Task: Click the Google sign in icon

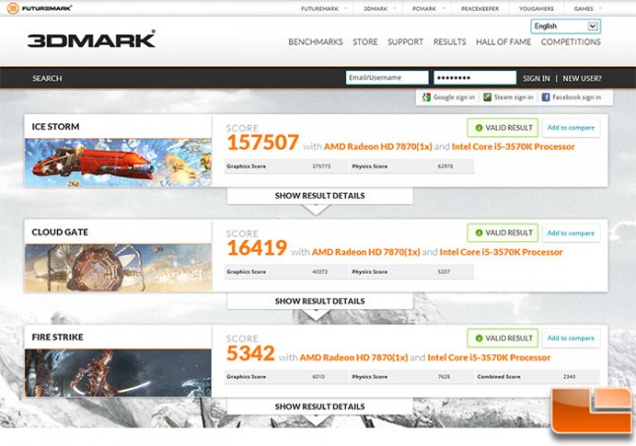Action: (426, 97)
